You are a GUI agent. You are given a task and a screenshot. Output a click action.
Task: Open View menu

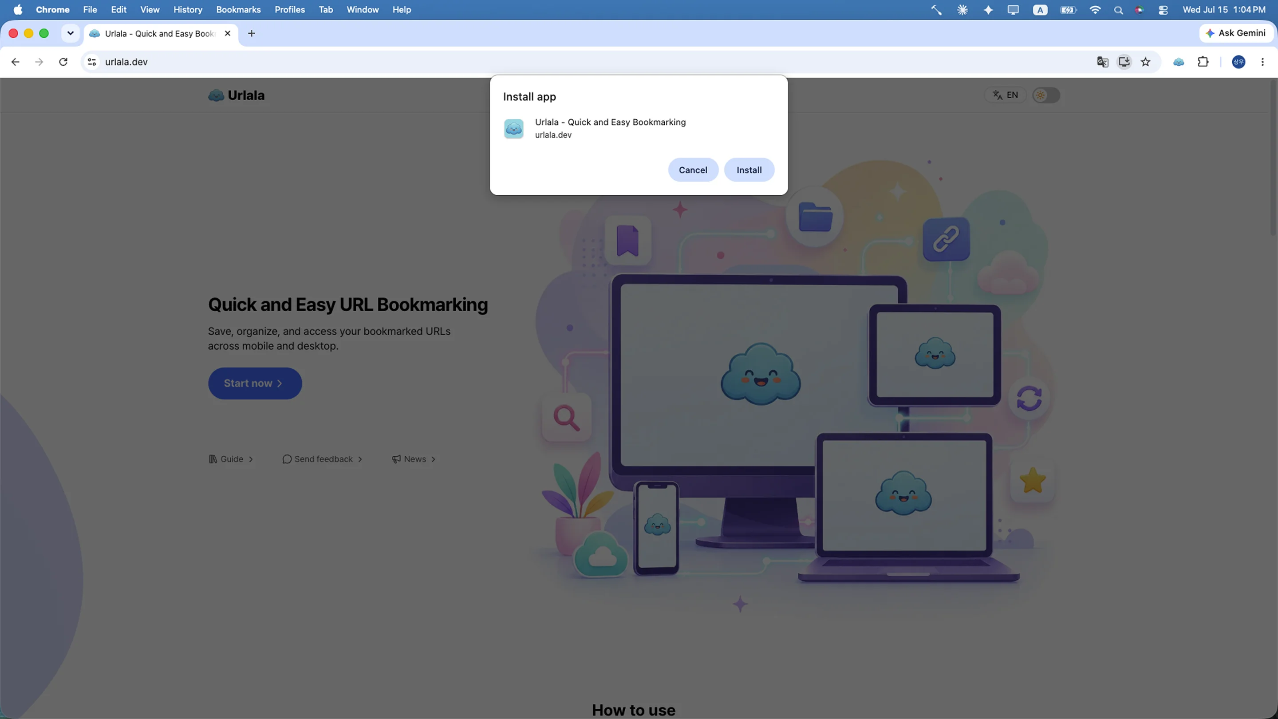(x=150, y=9)
